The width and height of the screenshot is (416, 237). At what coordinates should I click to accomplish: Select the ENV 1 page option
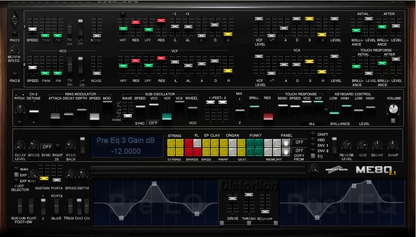[313, 145]
